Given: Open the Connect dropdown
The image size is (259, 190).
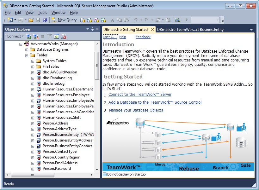Looking at the screenshot, I should 15,36.
